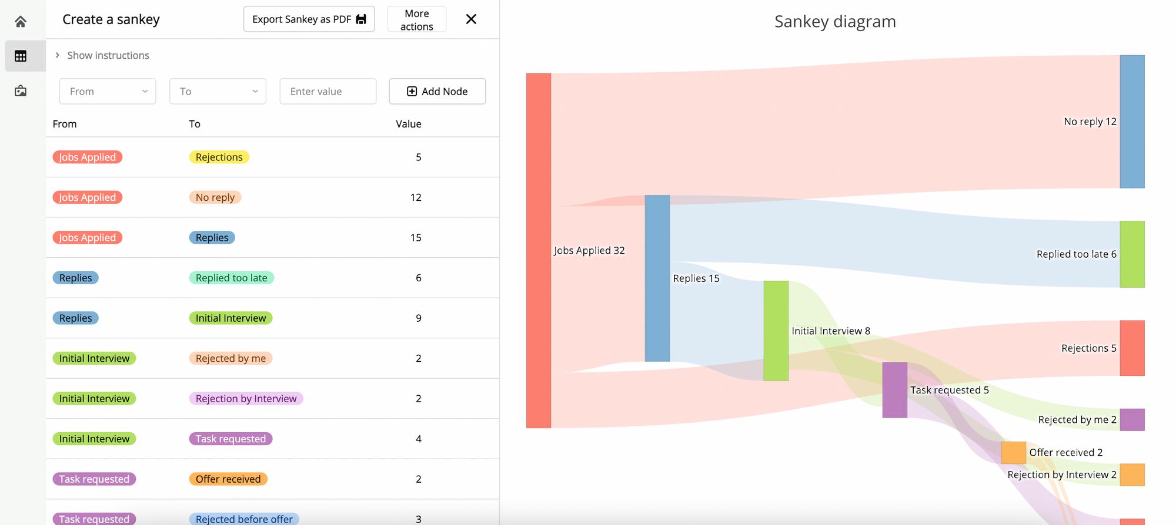1176x525 pixels.
Task: Click the Sankey diagram title
Action: (x=835, y=22)
